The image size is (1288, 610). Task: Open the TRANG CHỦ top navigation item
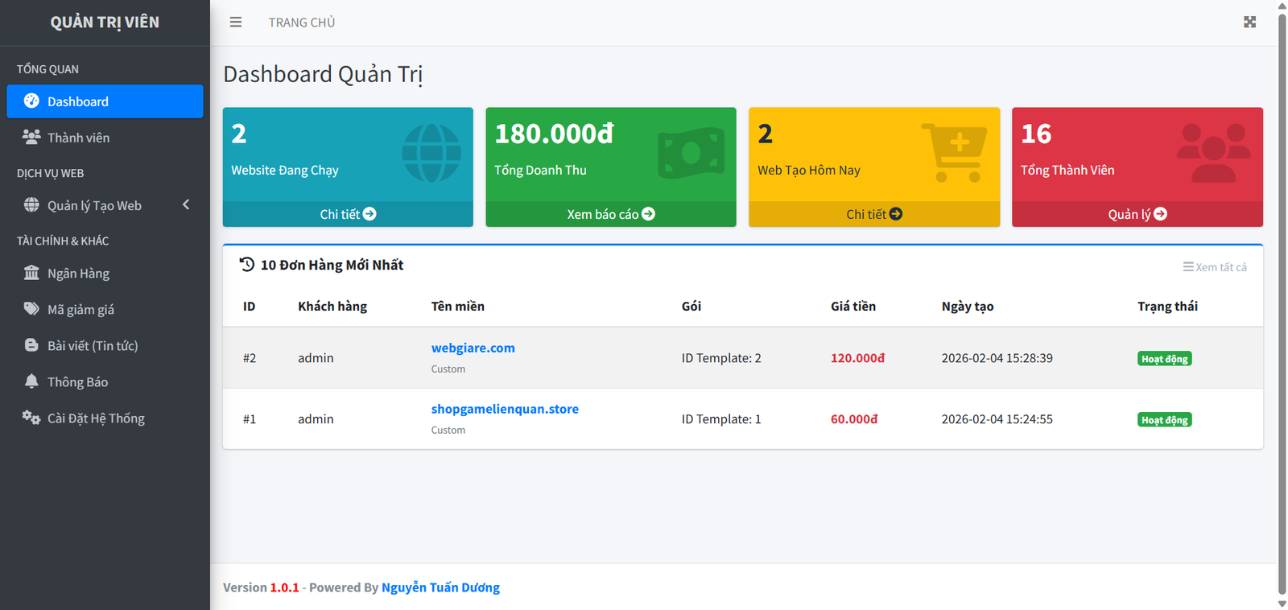click(x=302, y=23)
